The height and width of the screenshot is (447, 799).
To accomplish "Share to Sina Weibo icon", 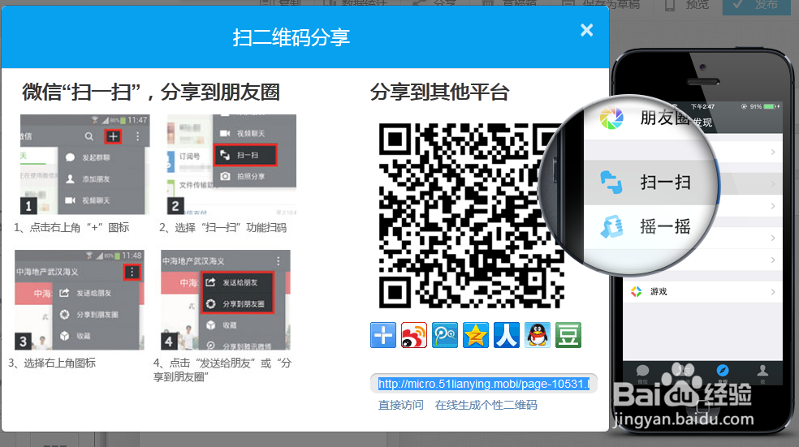I will click(x=414, y=335).
